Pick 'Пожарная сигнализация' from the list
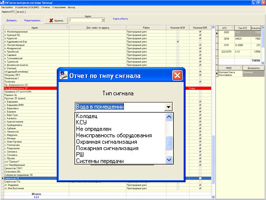This screenshot has width=266, height=200. click(x=107, y=148)
